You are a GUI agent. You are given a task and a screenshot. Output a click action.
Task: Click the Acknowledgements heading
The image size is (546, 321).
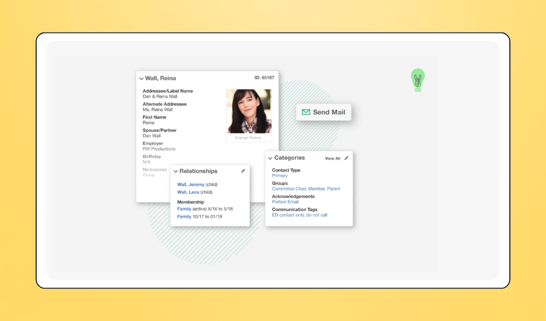[293, 196]
